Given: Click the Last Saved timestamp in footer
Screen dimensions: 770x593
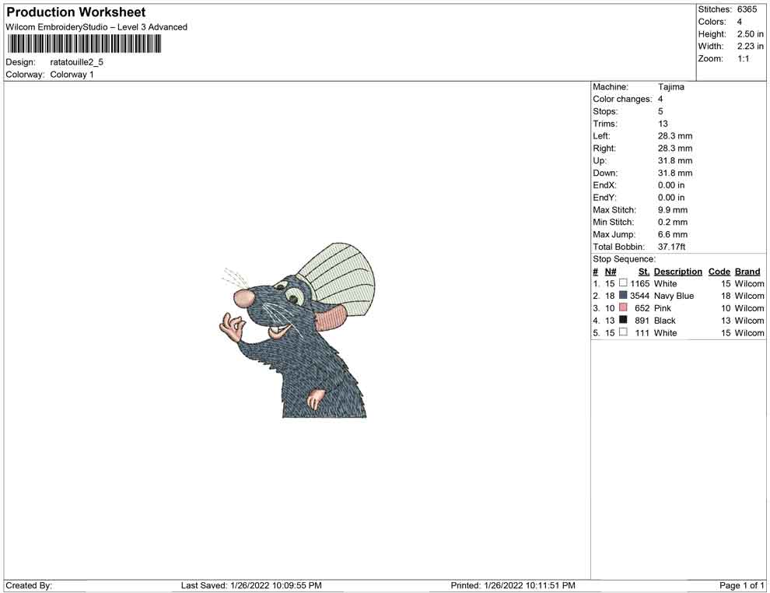Looking at the screenshot, I should [251, 585].
